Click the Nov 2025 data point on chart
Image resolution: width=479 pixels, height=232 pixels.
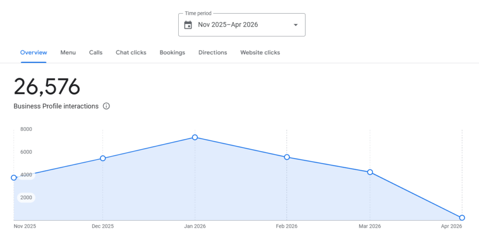(x=14, y=178)
